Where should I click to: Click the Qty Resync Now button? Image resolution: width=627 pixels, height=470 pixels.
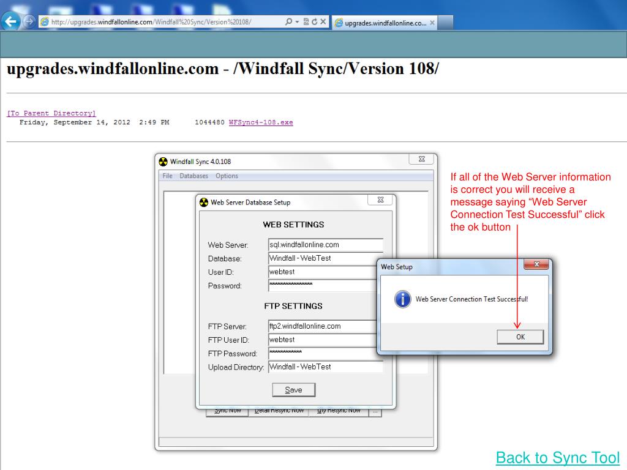pyautogui.click(x=338, y=412)
